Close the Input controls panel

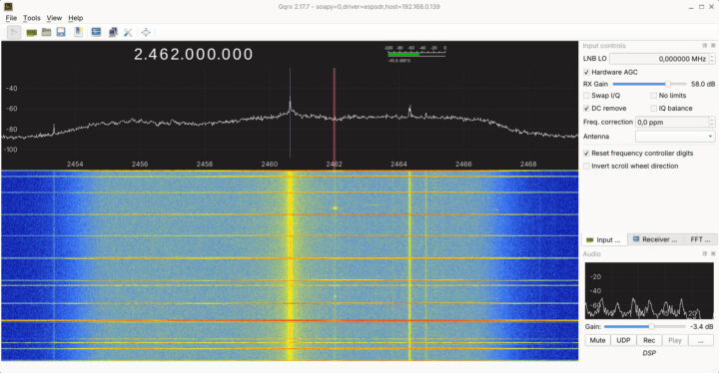pyautogui.click(x=713, y=45)
